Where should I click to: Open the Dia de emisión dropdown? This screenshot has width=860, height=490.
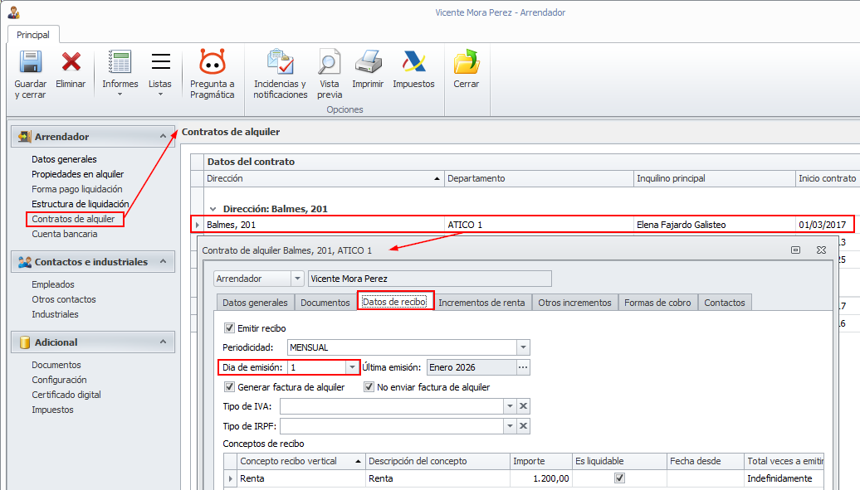click(352, 367)
